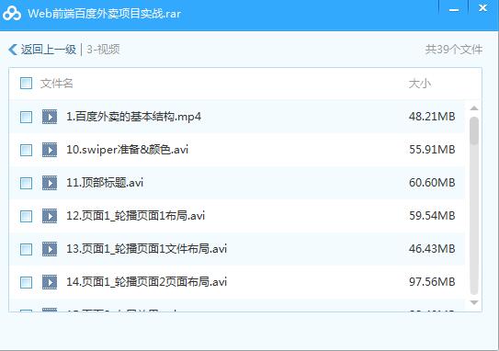Click video icon for 10.swiper准备&颜色.avi
This screenshot has width=499, height=351.
coord(50,150)
